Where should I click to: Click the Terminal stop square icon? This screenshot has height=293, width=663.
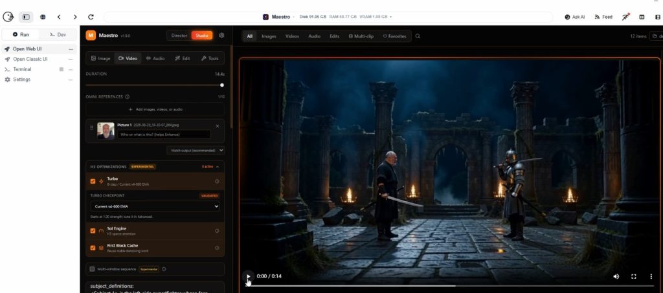pos(62,69)
